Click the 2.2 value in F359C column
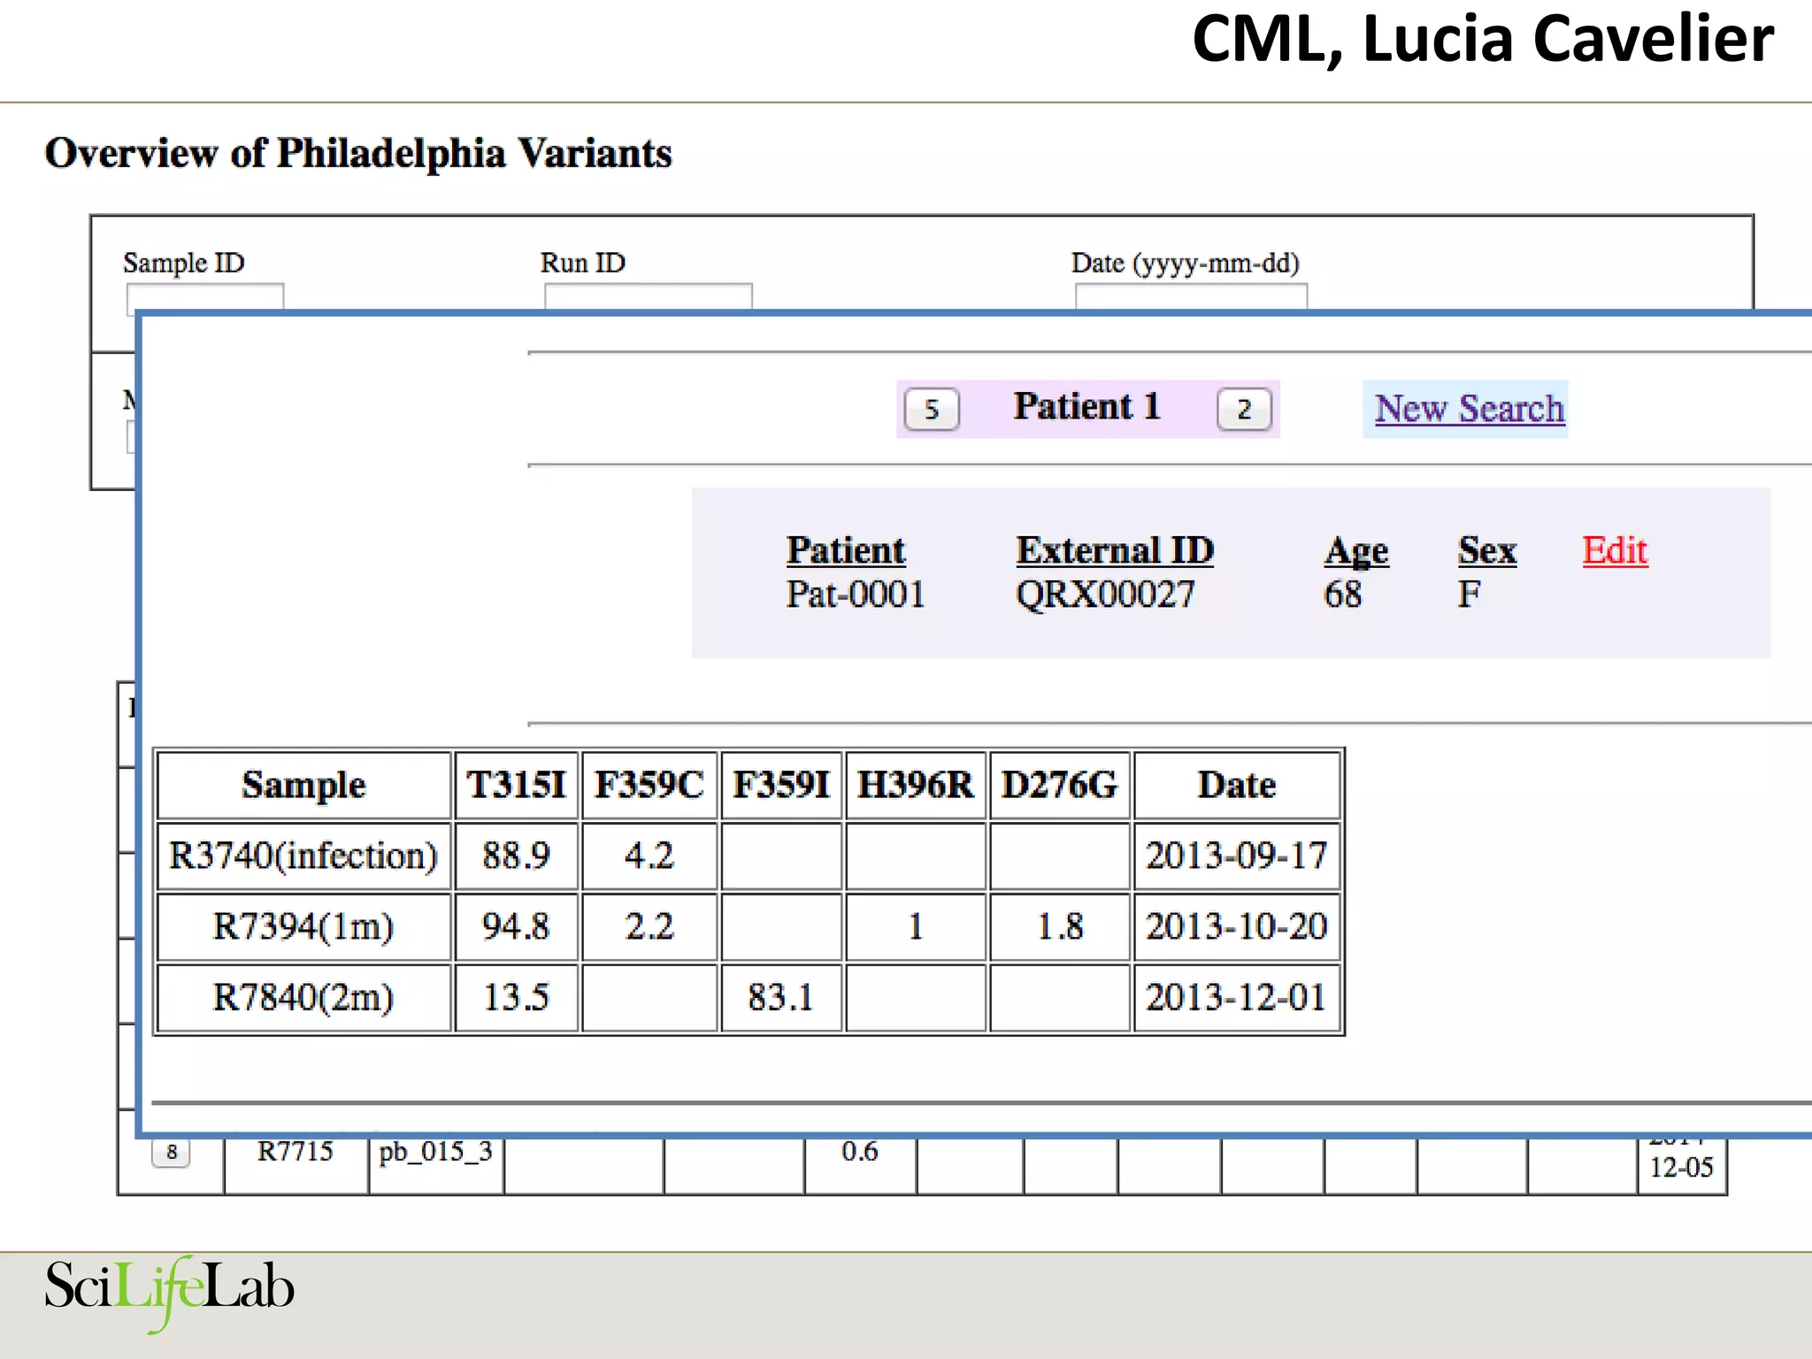The width and height of the screenshot is (1812, 1359). (x=649, y=927)
